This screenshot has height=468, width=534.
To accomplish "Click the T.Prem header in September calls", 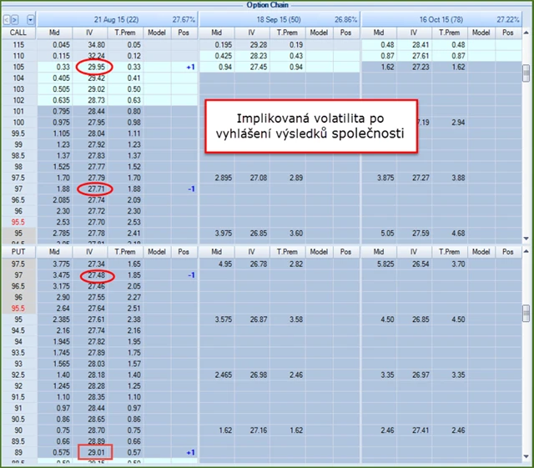I will (x=290, y=32).
